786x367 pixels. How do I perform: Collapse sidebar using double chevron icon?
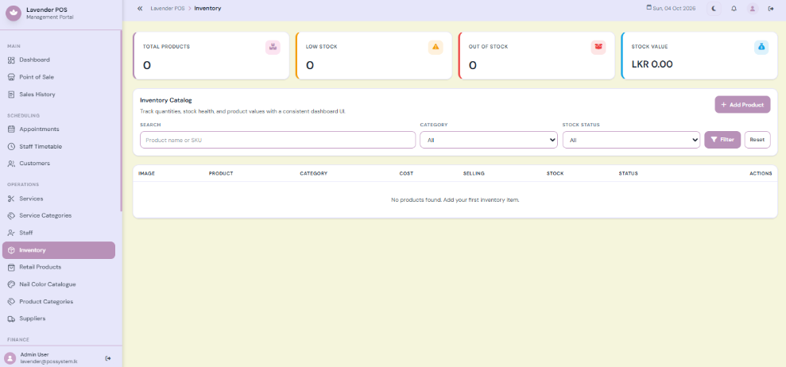coord(140,9)
